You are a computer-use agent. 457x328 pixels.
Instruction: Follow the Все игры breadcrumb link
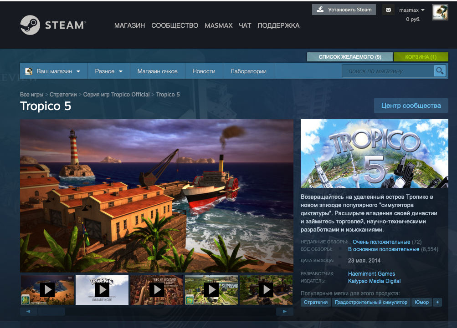coord(31,95)
